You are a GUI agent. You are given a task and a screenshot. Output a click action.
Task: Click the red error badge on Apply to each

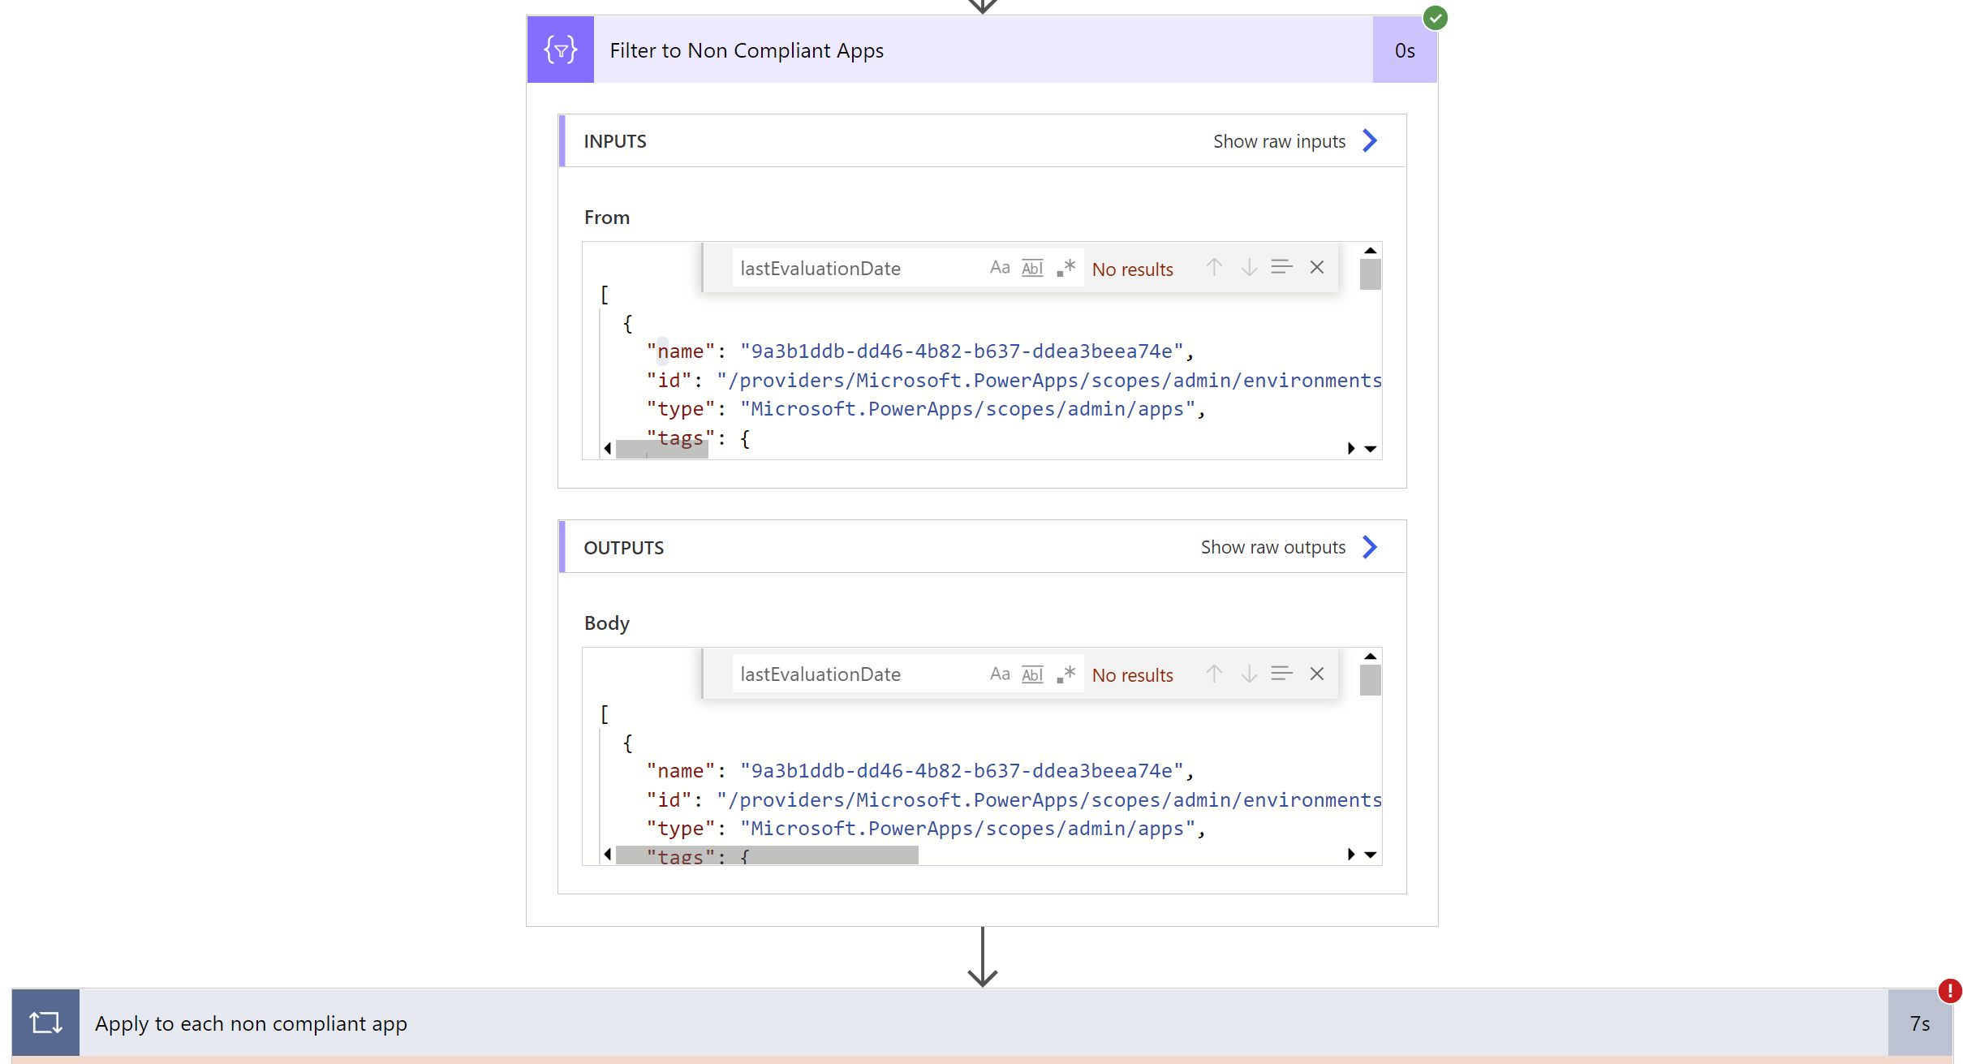tap(1951, 991)
